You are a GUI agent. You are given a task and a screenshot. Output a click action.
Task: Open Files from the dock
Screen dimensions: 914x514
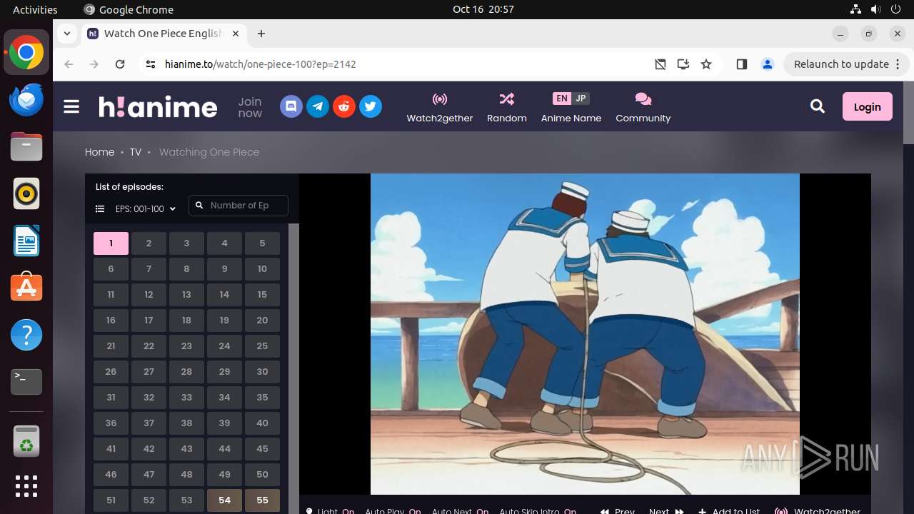pyautogui.click(x=26, y=146)
